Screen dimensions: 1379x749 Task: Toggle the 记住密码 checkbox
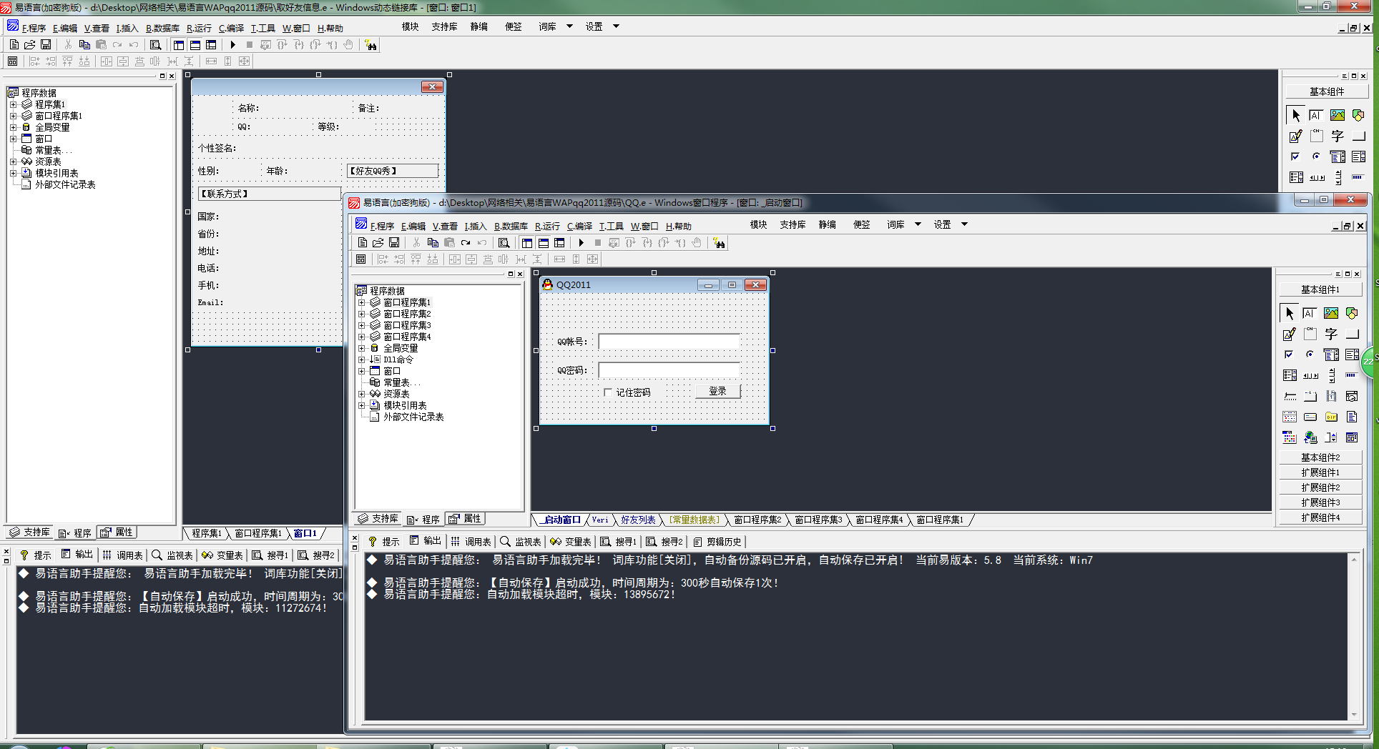(x=608, y=392)
